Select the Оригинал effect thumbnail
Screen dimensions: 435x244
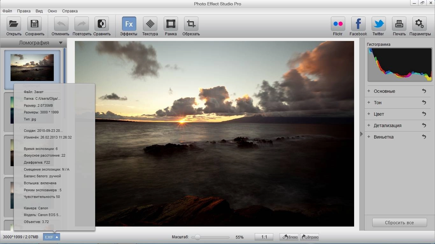point(32,69)
